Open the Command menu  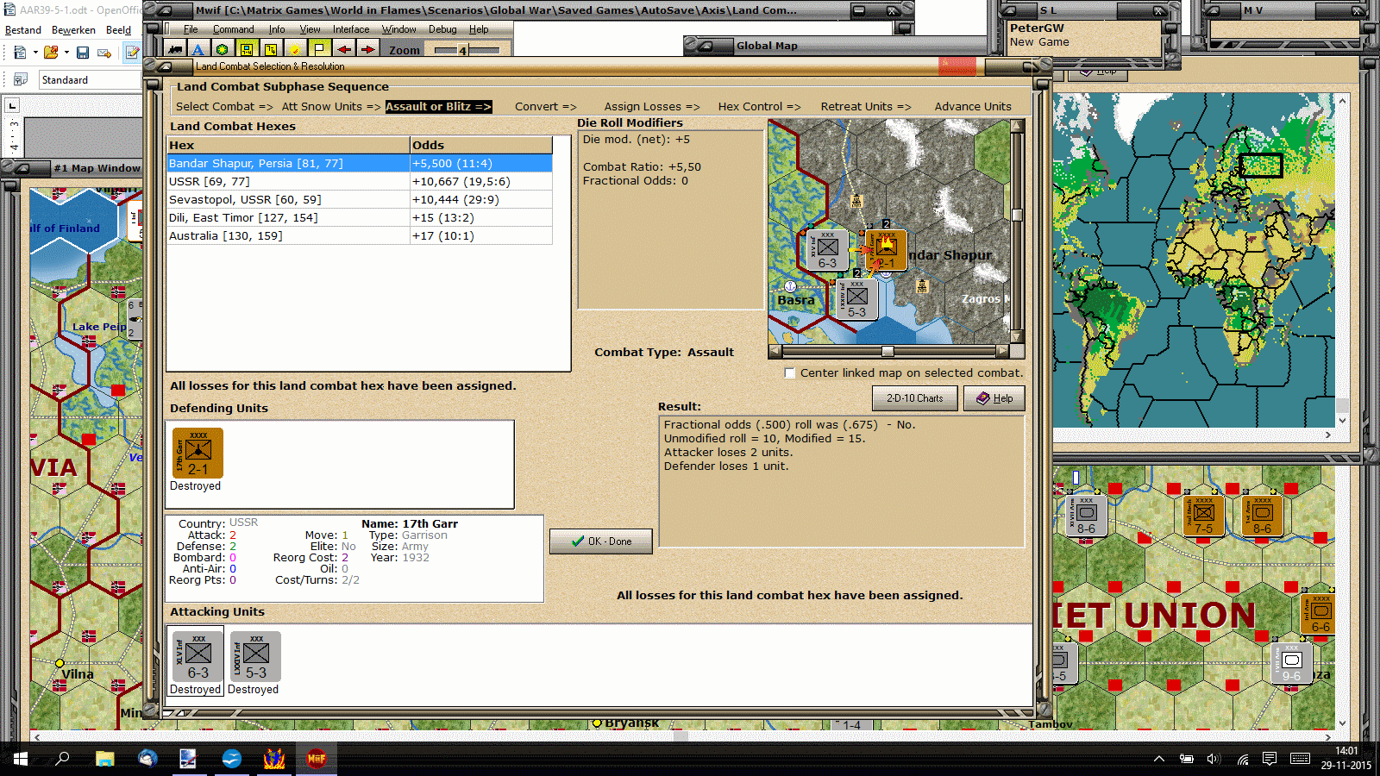tap(233, 29)
